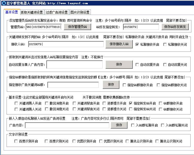Uncheck the 指定转发QQ开启 checkbox

131,103
